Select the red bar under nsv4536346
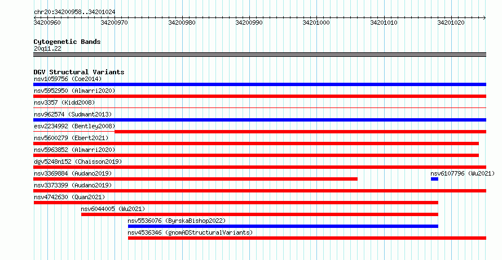This screenshot has height=260, width=502. pos(307,238)
